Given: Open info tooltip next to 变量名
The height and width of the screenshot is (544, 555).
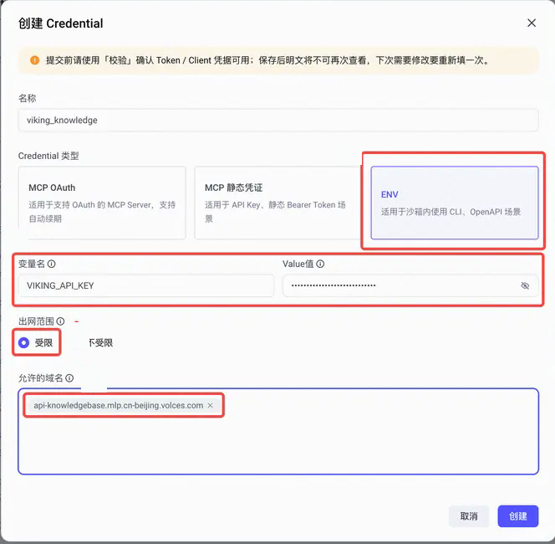Looking at the screenshot, I should 52,264.
